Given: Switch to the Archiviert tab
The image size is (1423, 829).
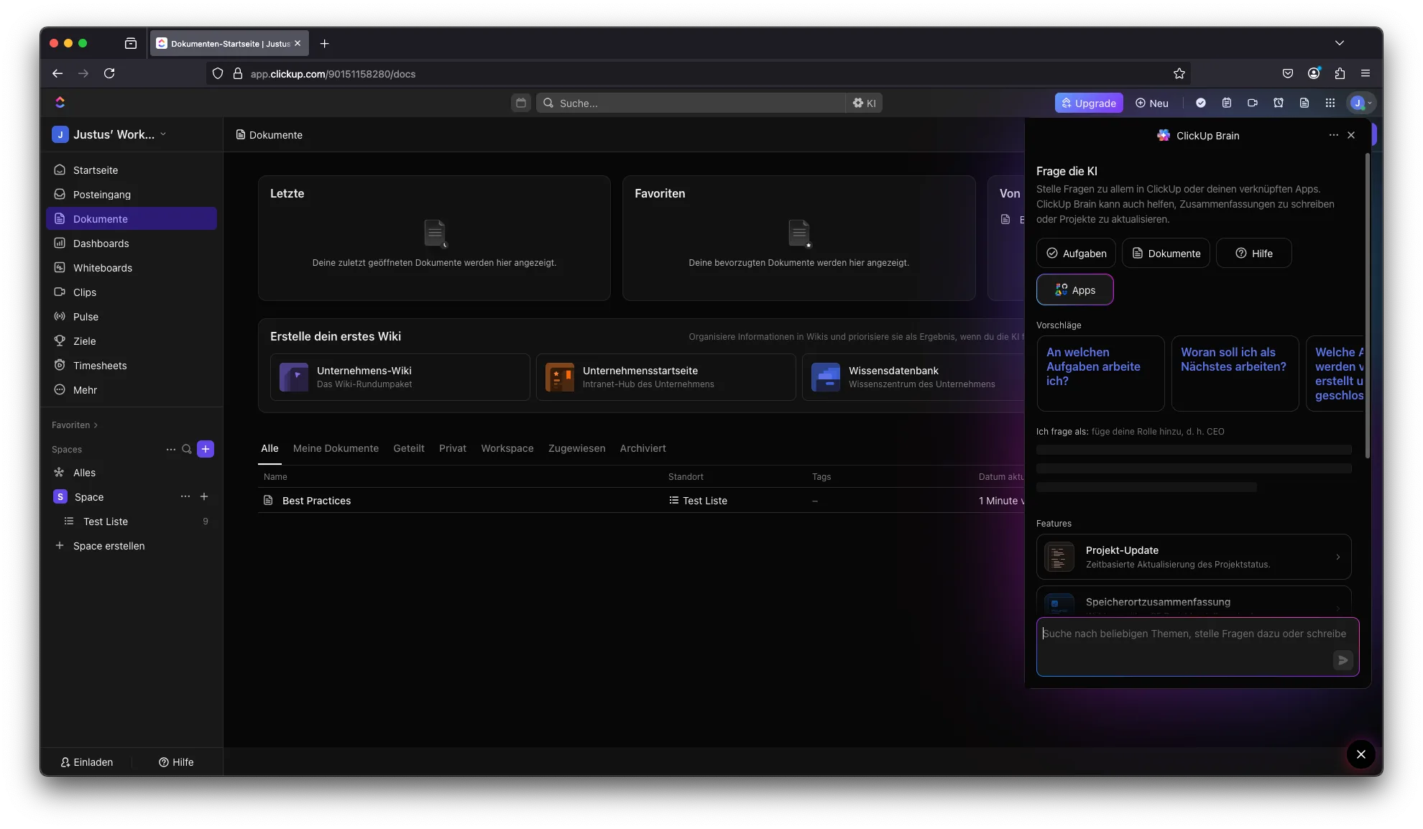Looking at the screenshot, I should [643, 448].
